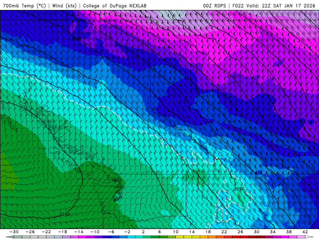Click the bright red swatch in the colorbar
319x239 pixels.
pos(236,237)
